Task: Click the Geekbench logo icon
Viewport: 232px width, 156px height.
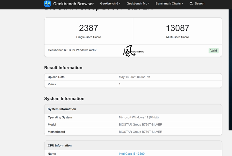Action: (x=47, y=4)
